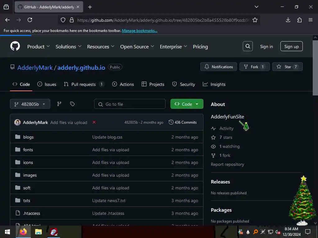This screenshot has height=238, width=318.
Task: Open the Security tab
Action: click(184, 84)
